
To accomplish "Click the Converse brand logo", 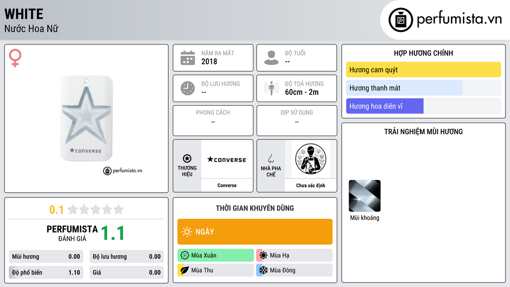I will 227,159.
